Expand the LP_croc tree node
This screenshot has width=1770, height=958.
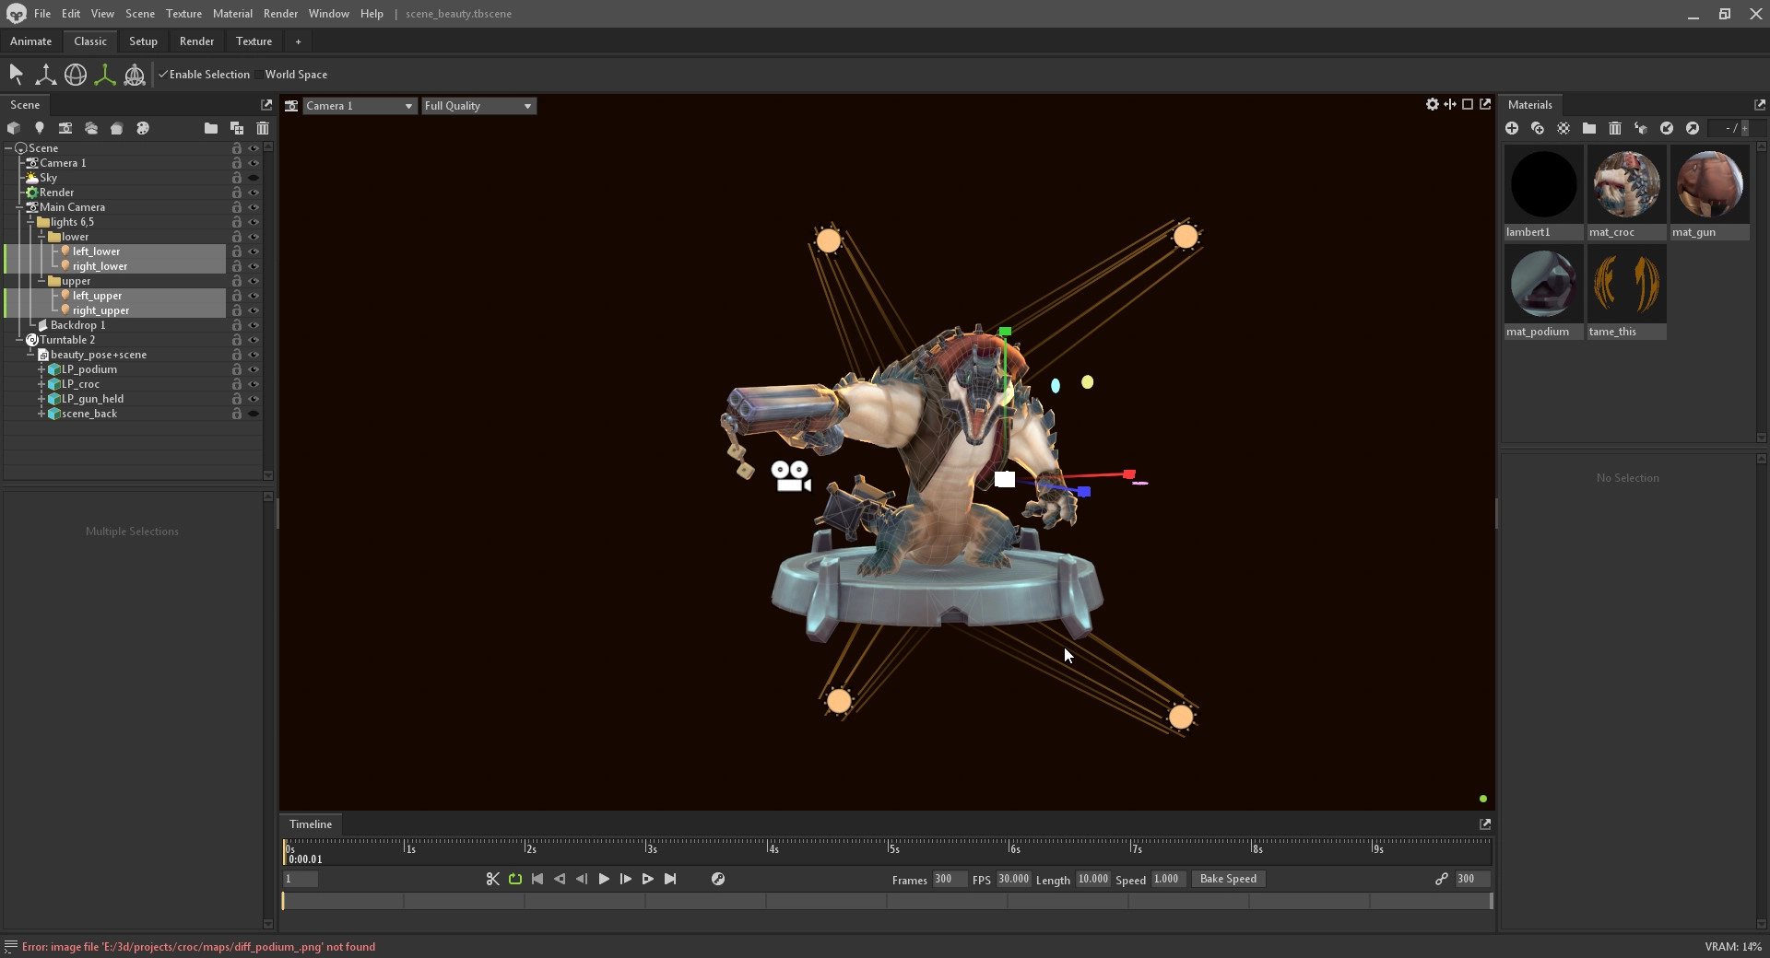tap(41, 384)
